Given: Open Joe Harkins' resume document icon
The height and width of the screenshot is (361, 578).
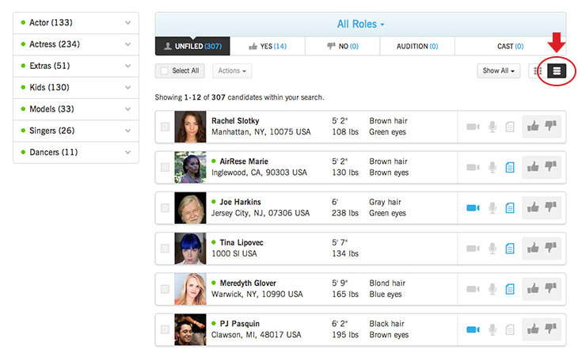Looking at the screenshot, I should [x=510, y=208].
